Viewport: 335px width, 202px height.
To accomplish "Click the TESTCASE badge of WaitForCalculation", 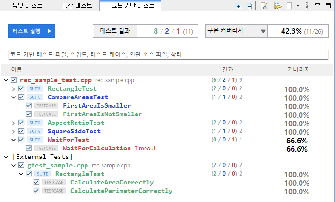I will 46,148.
